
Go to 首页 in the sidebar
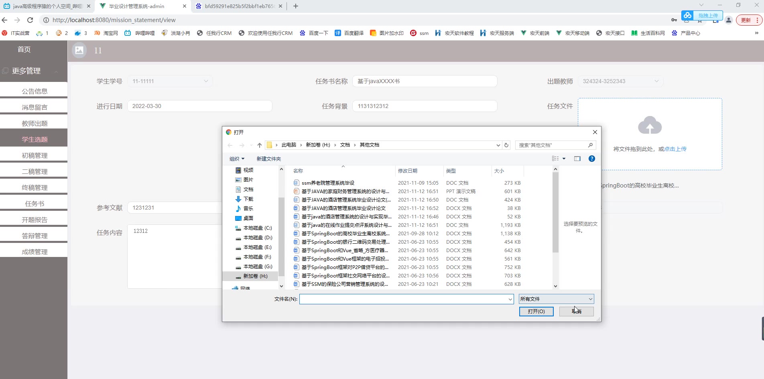[24, 49]
